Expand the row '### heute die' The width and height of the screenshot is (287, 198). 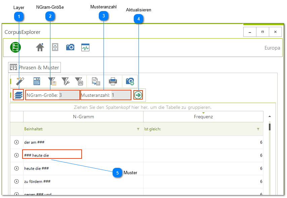click(16, 155)
